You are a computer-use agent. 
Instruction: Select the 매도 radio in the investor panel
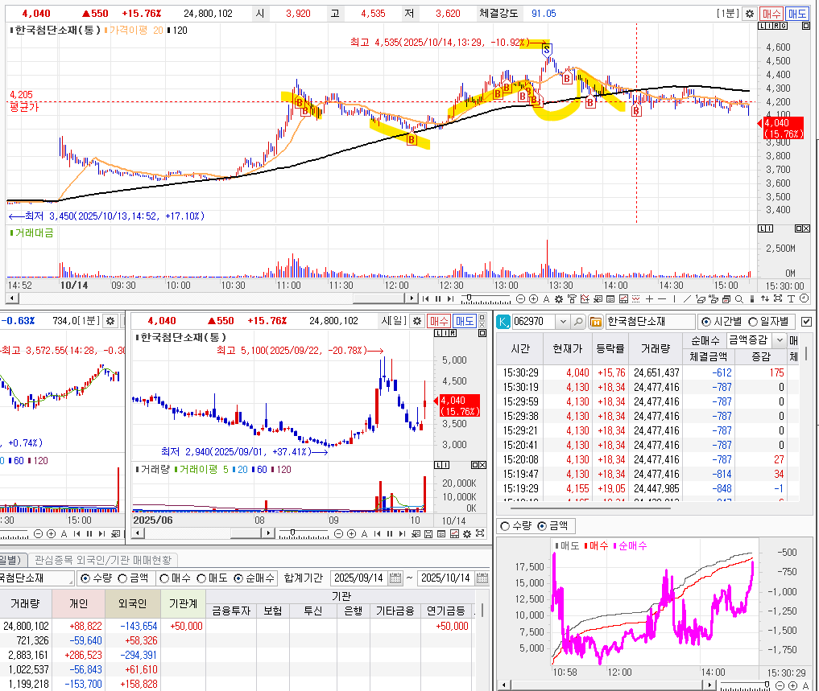201,578
